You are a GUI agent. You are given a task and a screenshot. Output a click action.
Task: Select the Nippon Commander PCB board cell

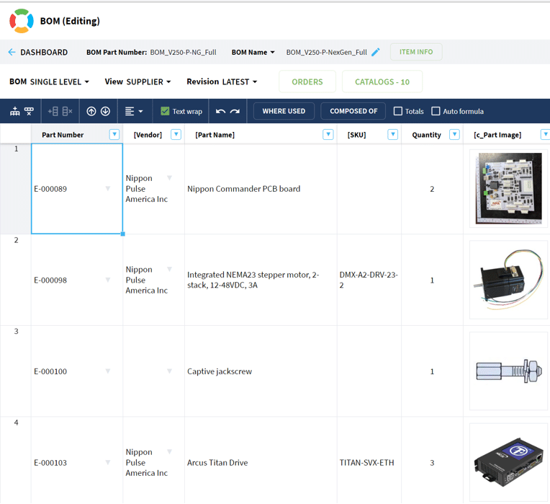click(x=261, y=189)
